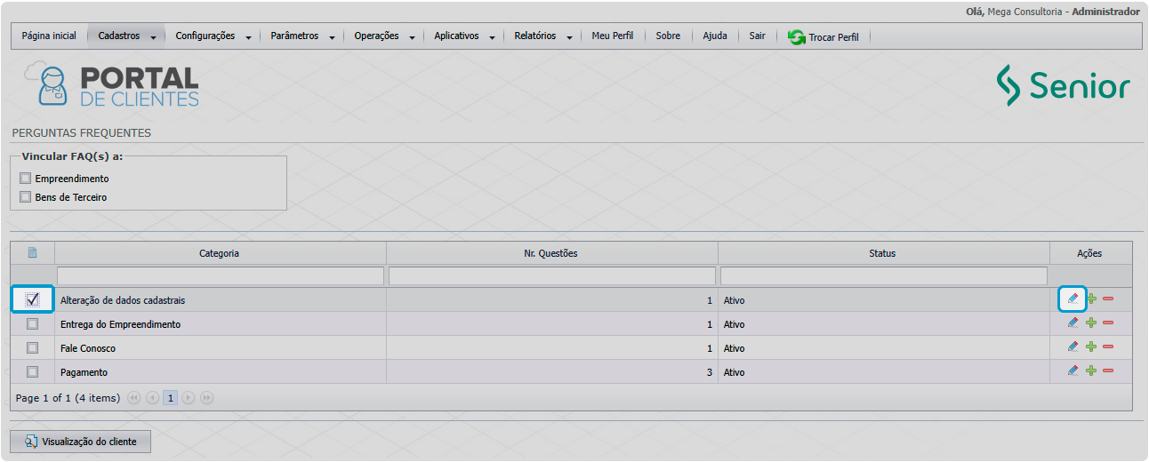Add question to Entrega do Empreendimento
This screenshot has height=462, width=1149.
[x=1091, y=323]
